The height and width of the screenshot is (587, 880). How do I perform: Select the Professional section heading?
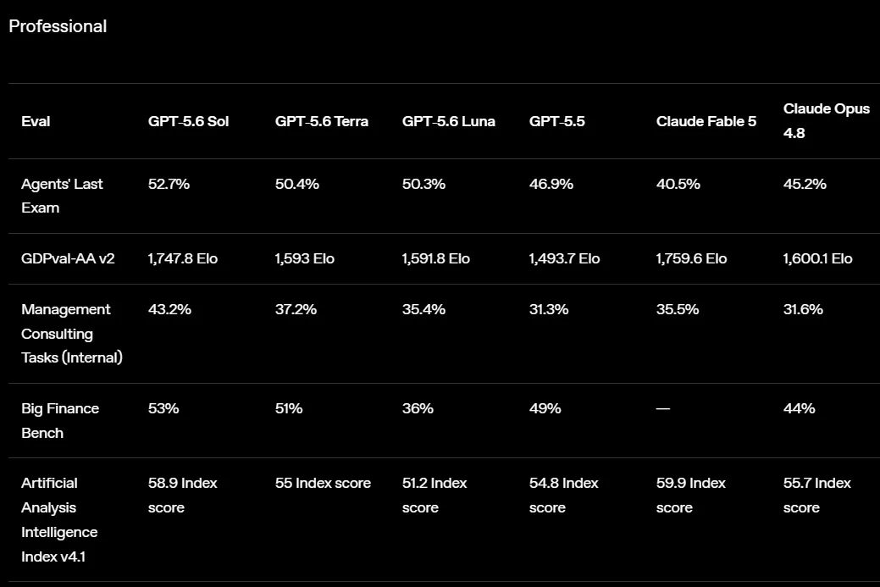(58, 26)
